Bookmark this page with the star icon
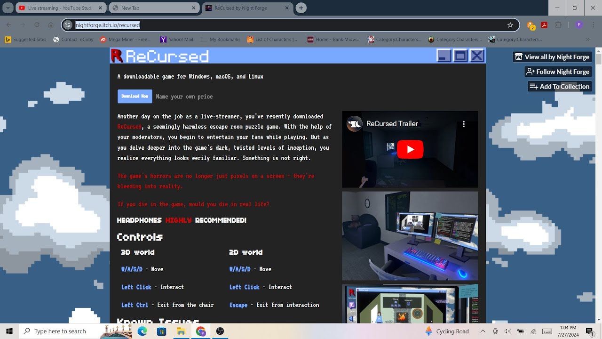 click(510, 25)
